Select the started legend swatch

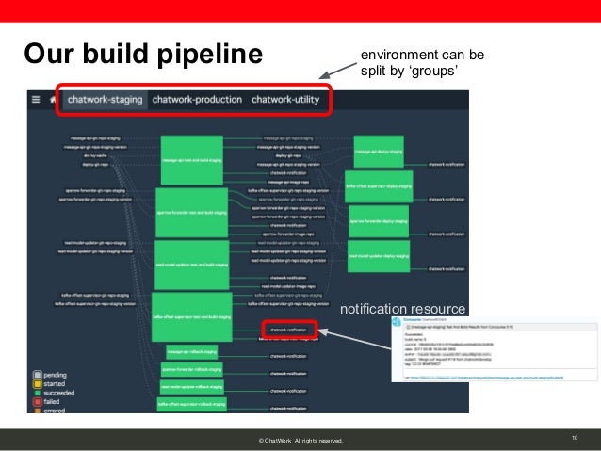click(37, 383)
